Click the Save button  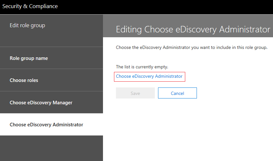click(x=135, y=93)
